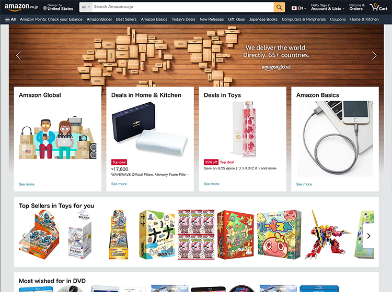Click the orange search magnifier button
The width and height of the screenshot is (392, 292).
279,7
